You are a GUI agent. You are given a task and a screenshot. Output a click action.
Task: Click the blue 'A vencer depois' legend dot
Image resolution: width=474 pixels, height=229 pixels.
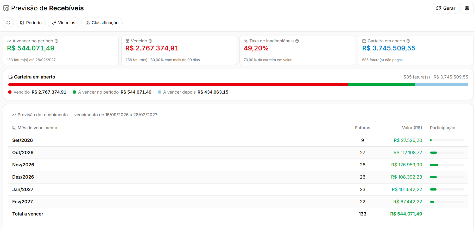160,92
